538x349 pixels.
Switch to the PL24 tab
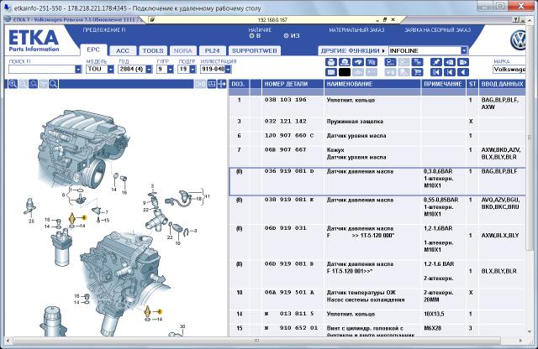pyautogui.click(x=212, y=50)
